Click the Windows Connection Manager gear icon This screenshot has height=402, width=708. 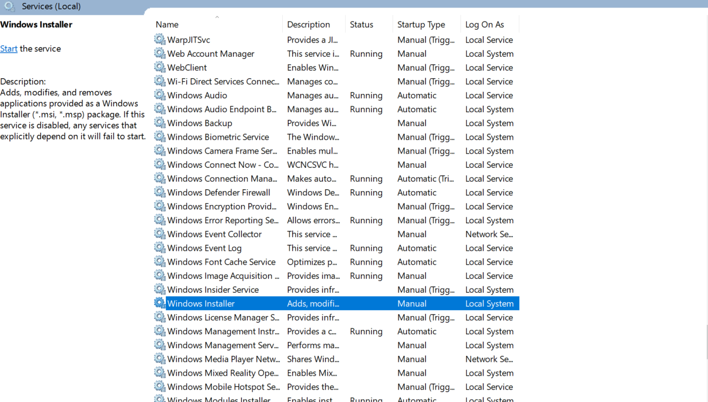[x=159, y=179]
